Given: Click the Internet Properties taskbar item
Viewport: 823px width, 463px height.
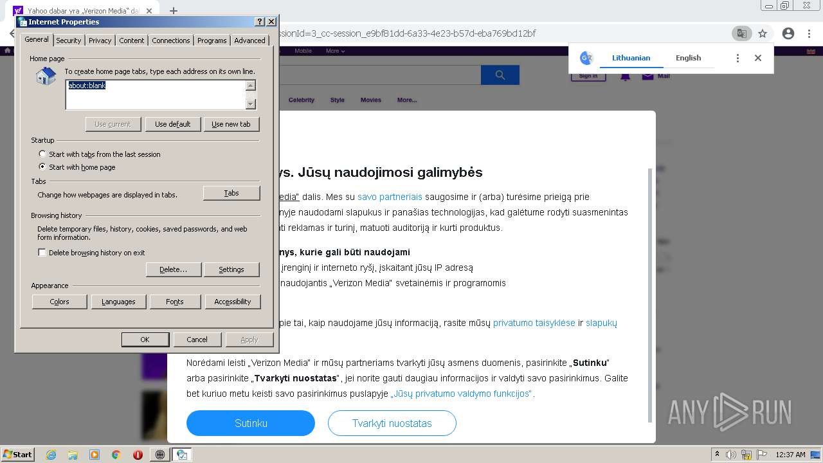Looking at the screenshot, I should click(182, 455).
